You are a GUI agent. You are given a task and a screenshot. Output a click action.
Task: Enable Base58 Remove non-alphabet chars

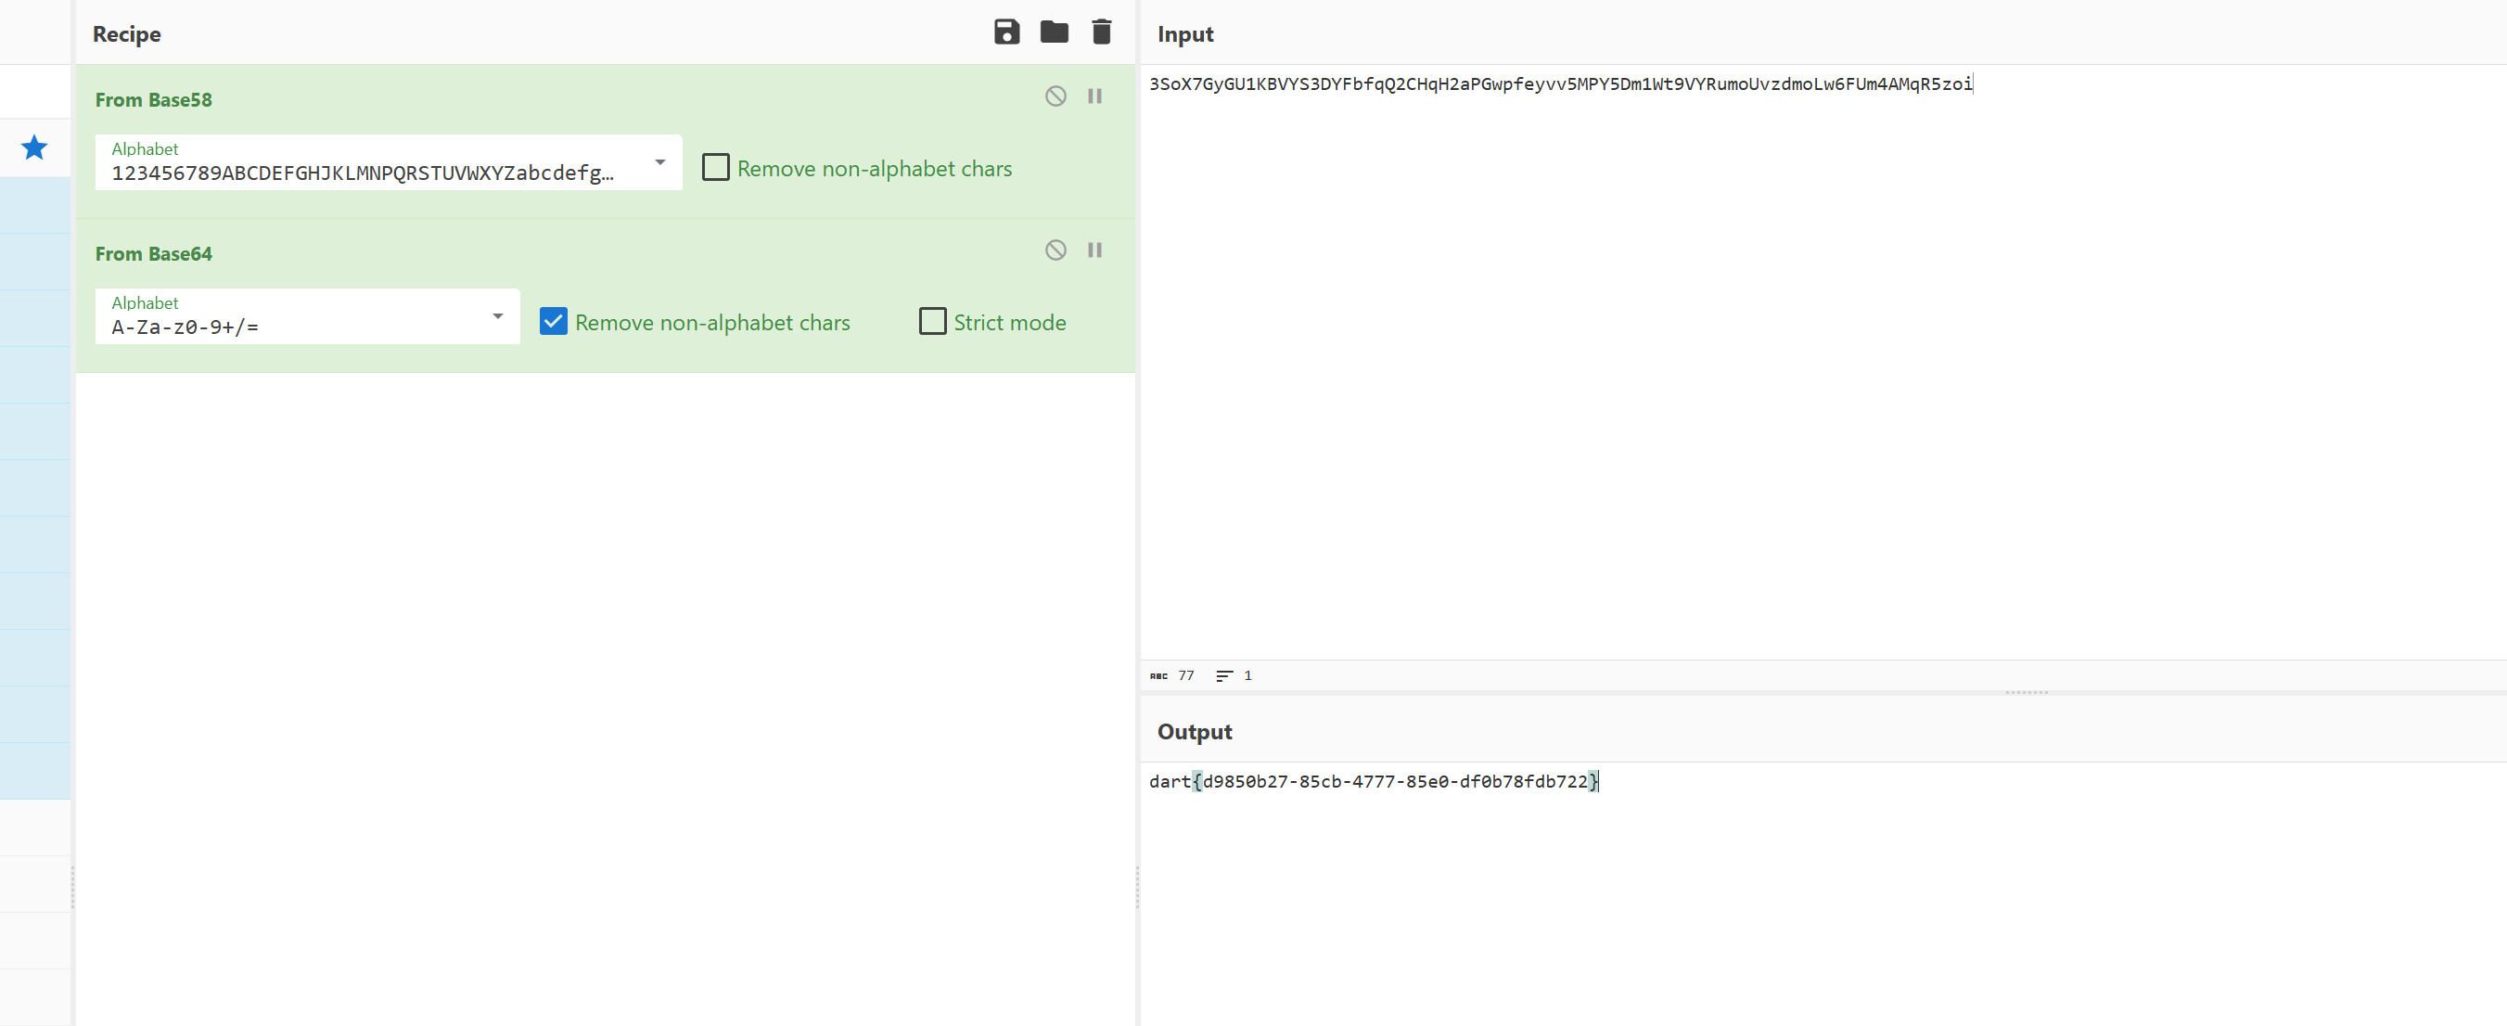point(715,167)
